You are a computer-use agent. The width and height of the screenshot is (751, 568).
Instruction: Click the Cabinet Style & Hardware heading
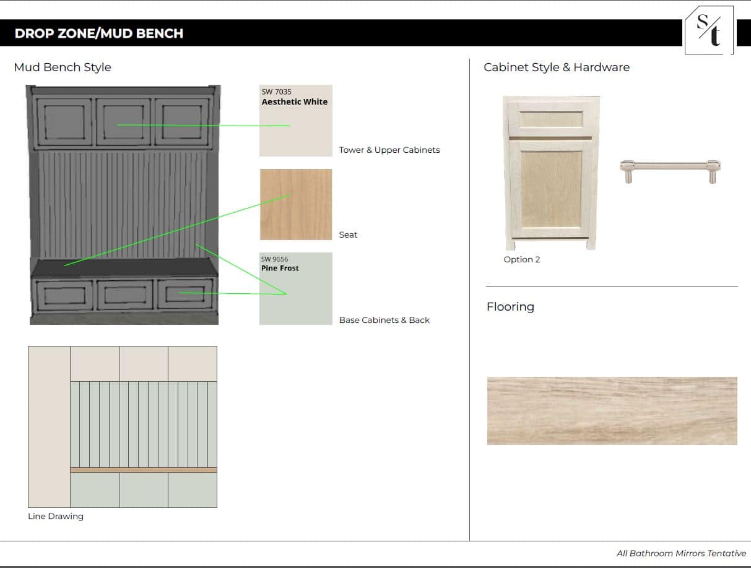point(556,67)
